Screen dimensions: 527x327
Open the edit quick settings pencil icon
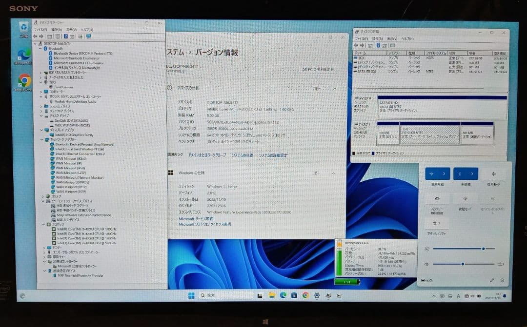coord(492,280)
